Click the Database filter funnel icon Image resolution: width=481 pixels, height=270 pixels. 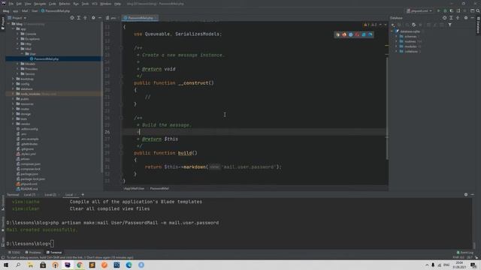click(x=449, y=25)
